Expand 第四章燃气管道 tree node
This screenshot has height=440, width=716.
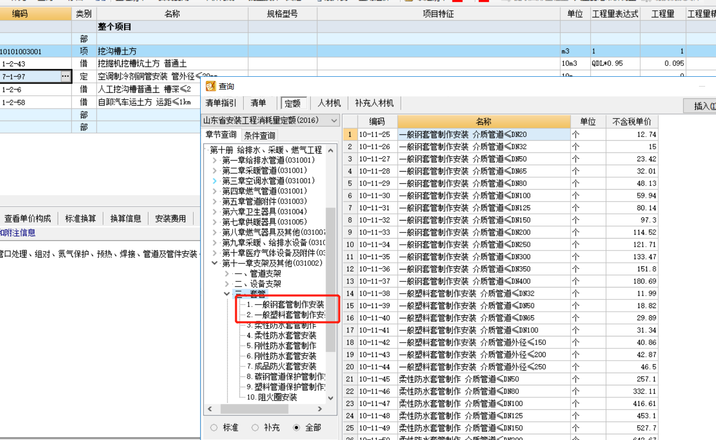point(215,191)
